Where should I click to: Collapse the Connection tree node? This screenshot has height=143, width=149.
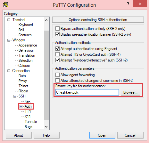(9, 71)
